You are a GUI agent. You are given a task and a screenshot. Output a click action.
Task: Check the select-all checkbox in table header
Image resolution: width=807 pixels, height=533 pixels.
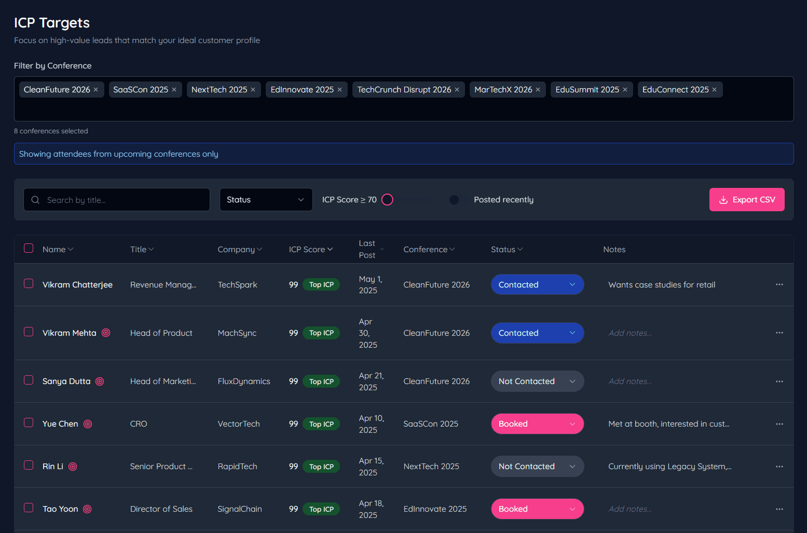[x=29, y=248]
